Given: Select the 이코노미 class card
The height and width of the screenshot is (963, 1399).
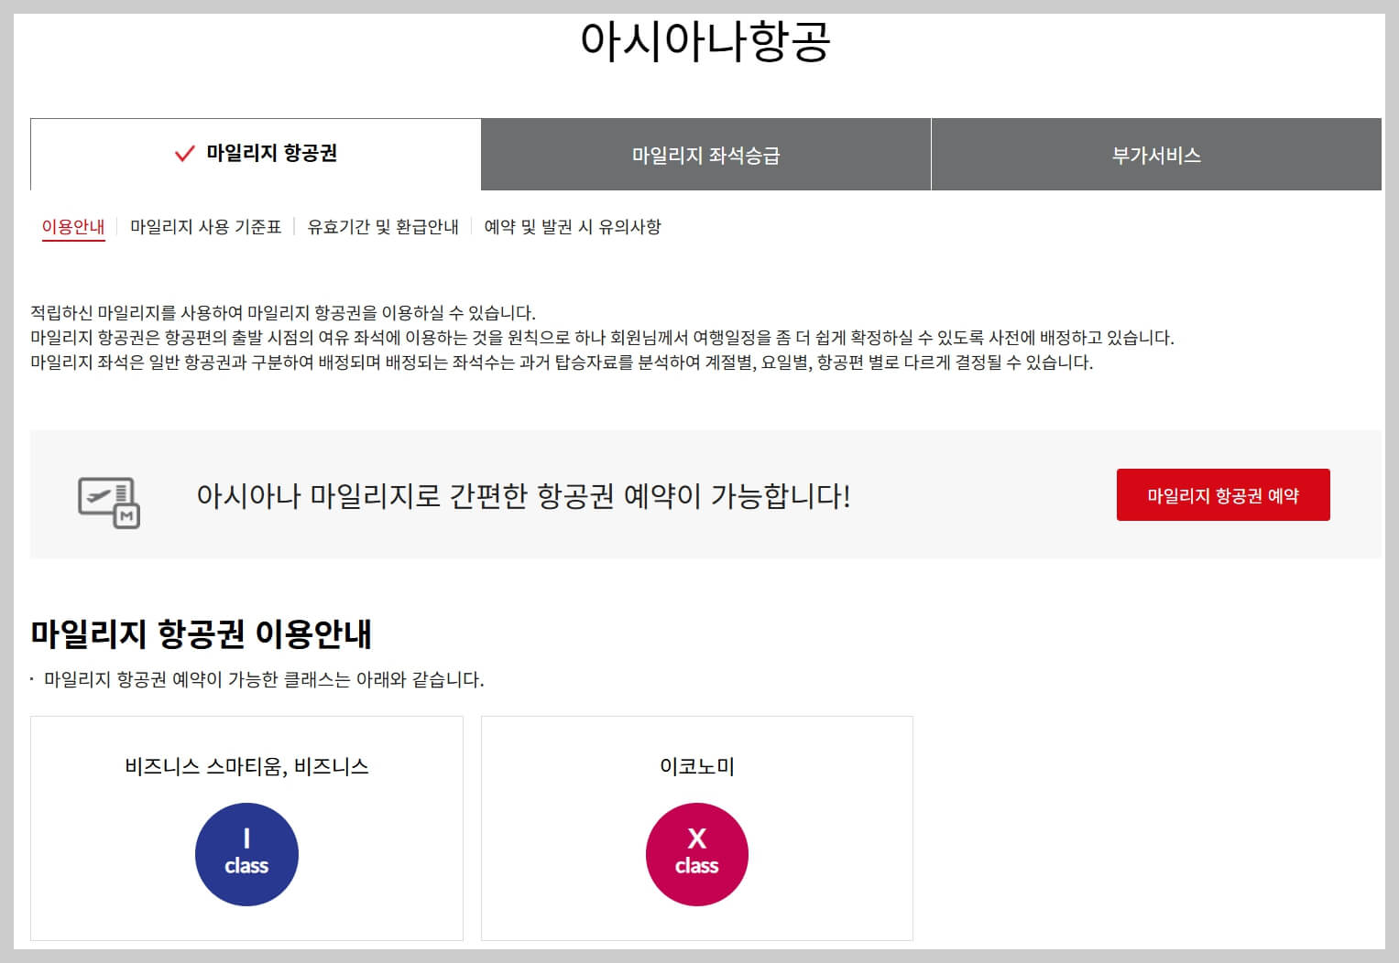Looking at the screenshot, I should click(x=696, y=828).
